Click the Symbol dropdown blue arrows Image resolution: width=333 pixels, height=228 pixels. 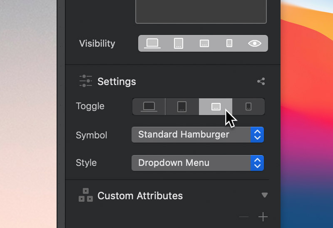pyautogui.click(x=257, y=135)
